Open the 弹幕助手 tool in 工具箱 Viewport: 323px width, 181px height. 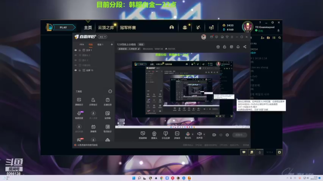(79, 102)
